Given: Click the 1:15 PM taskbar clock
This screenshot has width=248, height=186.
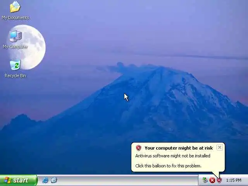Looking at the screenshot, I should tap(234, 180).
